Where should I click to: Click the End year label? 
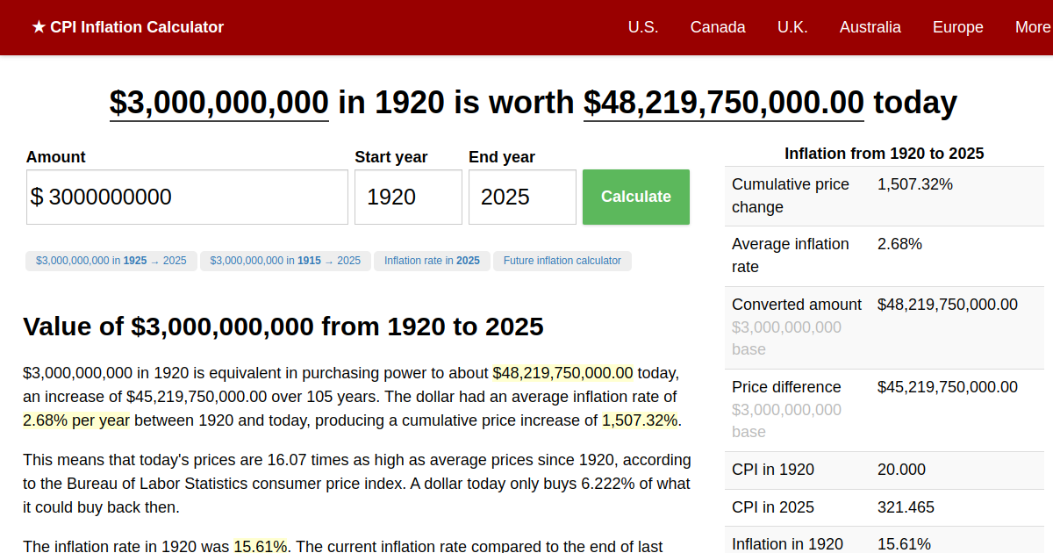(x=502, y=157)
